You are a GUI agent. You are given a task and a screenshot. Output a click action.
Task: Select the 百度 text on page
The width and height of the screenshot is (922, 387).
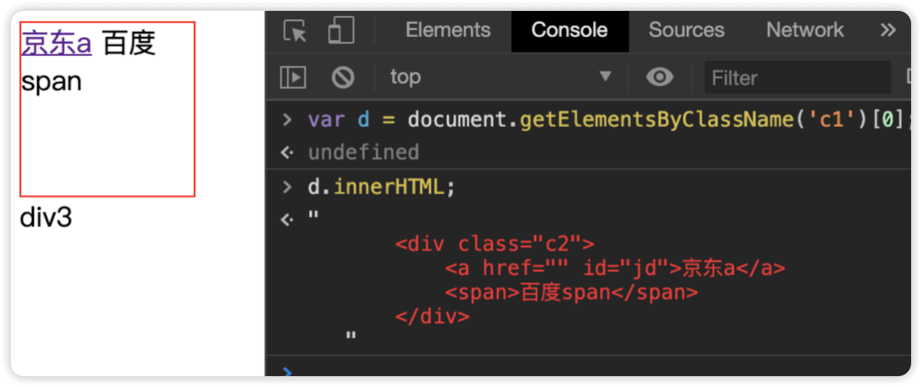(x=129, y=43)
